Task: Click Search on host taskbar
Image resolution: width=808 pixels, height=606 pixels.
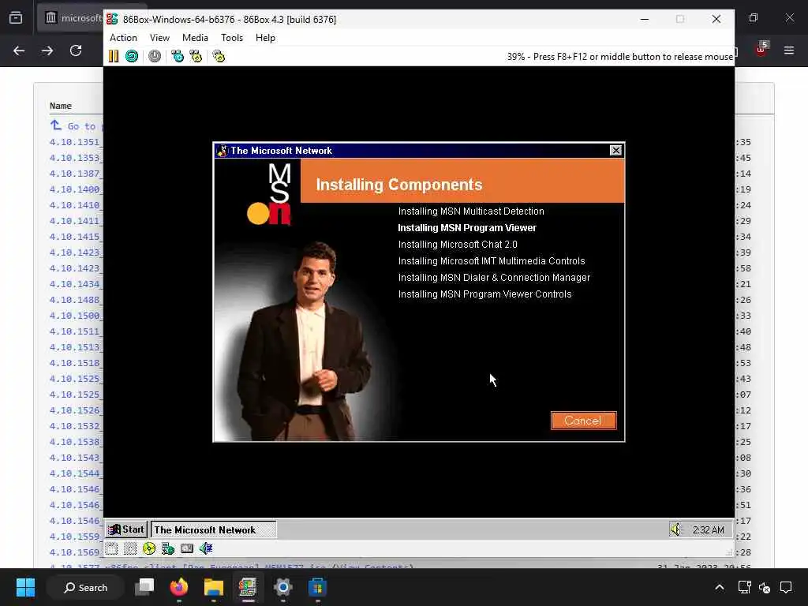Action: click(85, 587)
